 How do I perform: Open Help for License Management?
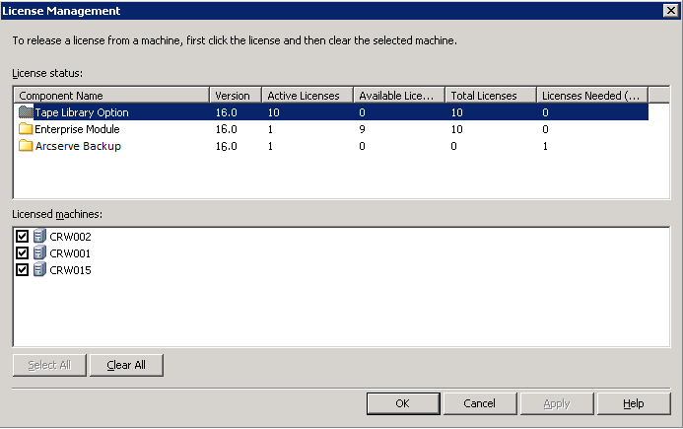point(634,403)
